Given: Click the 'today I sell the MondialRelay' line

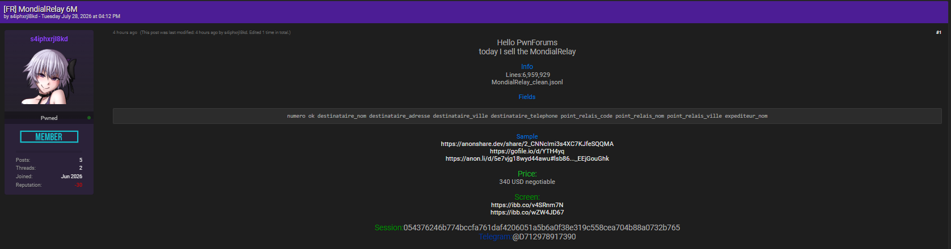Looking at the screenshot, I should click(x=527, y=51).
